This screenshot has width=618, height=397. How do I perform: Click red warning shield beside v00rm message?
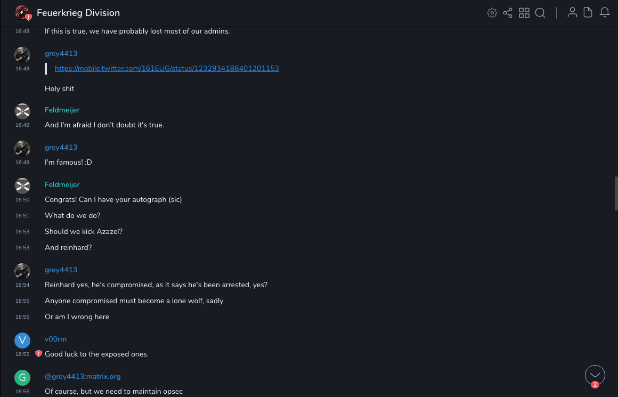(38, 354)
